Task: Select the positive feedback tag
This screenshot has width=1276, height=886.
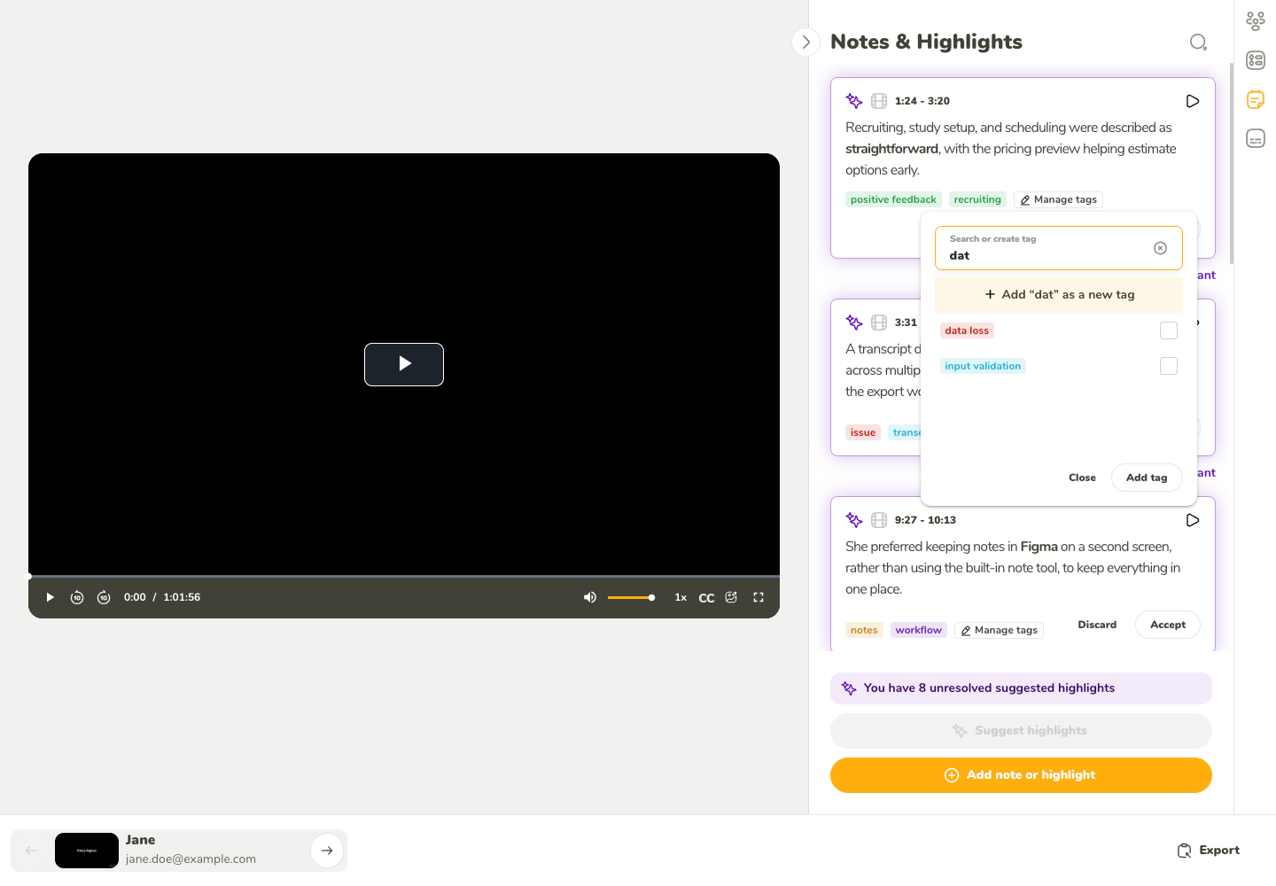Action: point(893,199)
